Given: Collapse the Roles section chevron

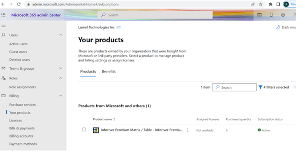Looking at the screenshot, I should point(61,78).
